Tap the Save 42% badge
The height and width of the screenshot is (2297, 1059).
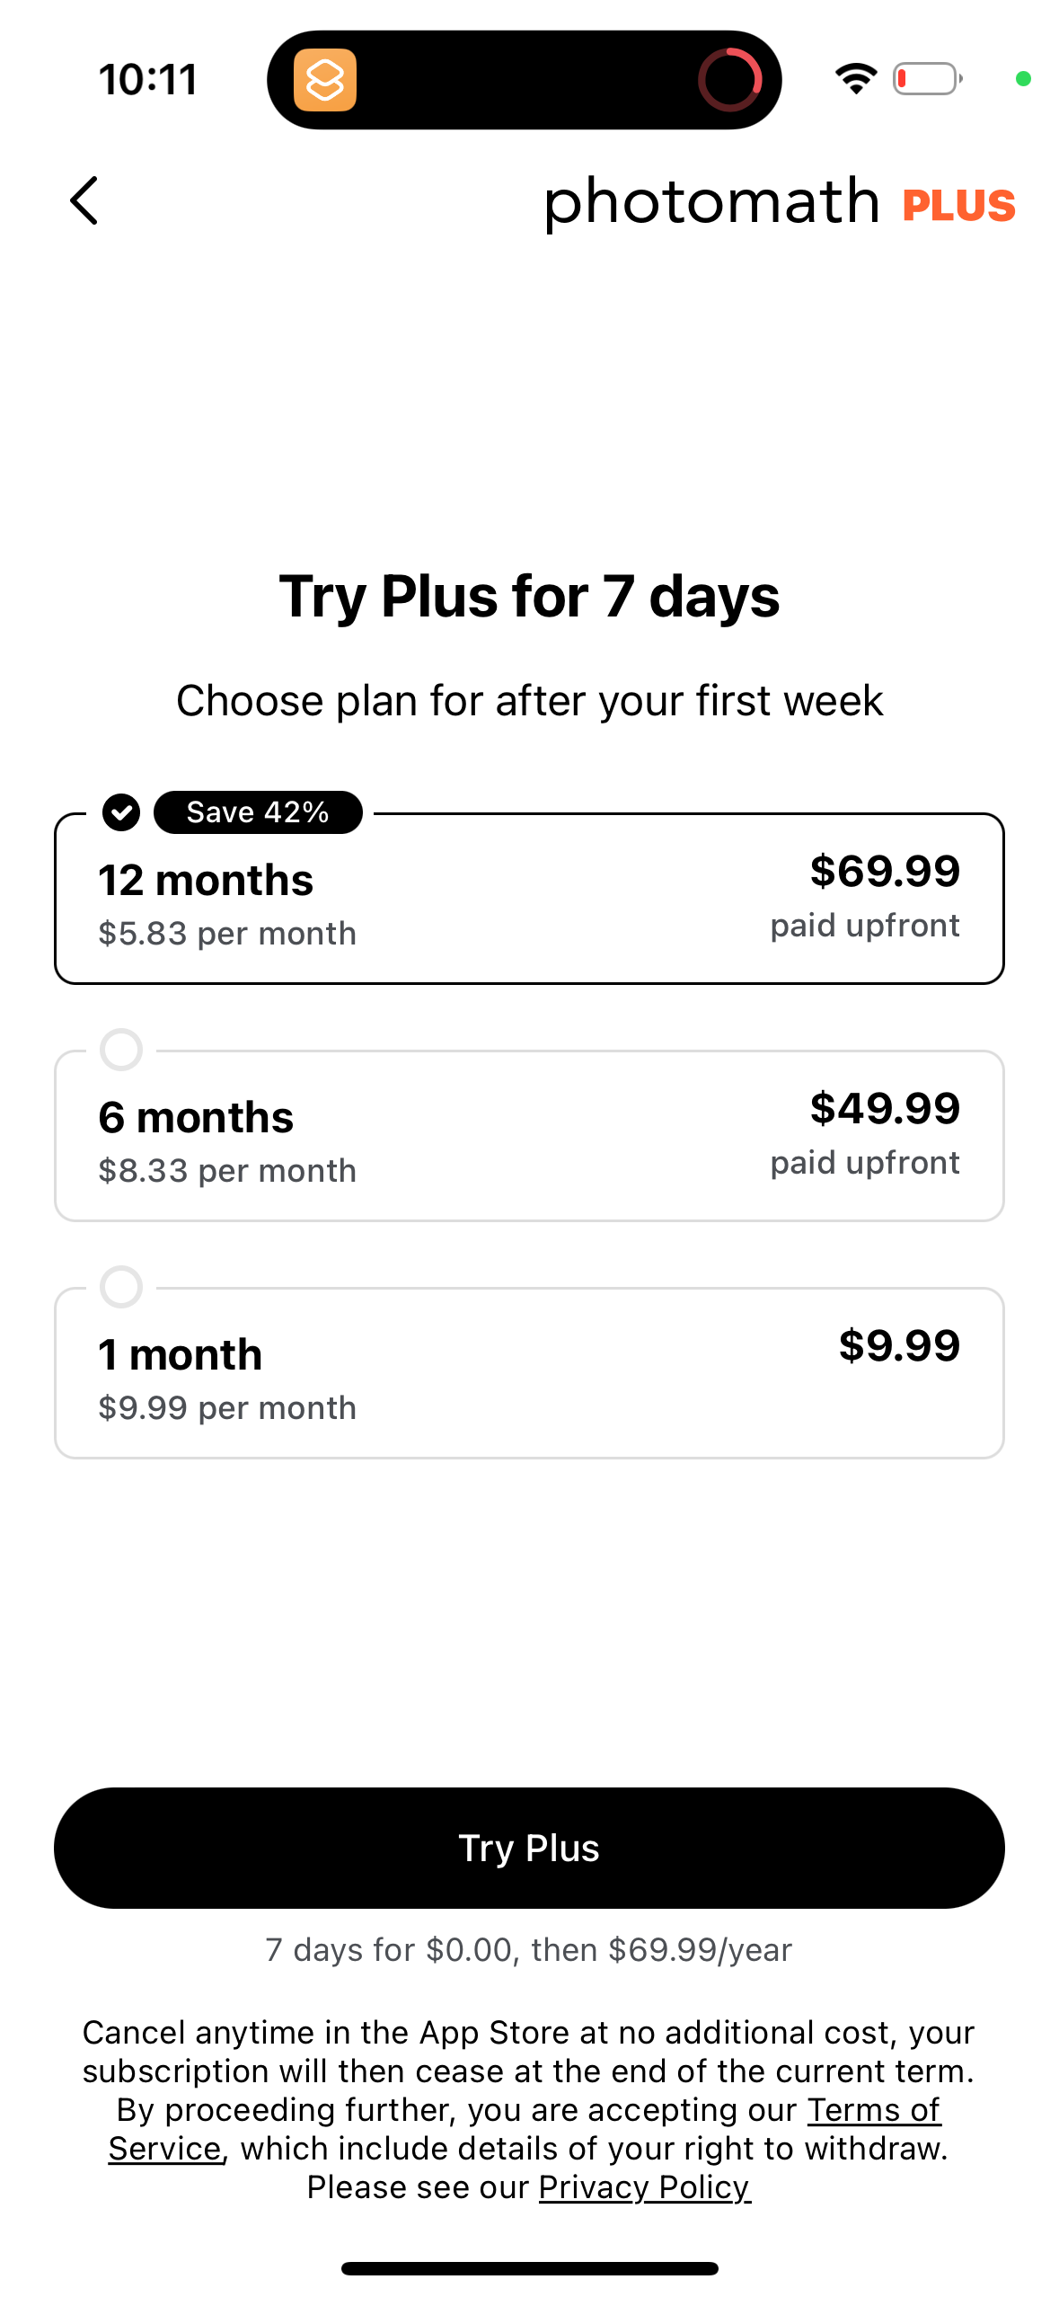258,812
